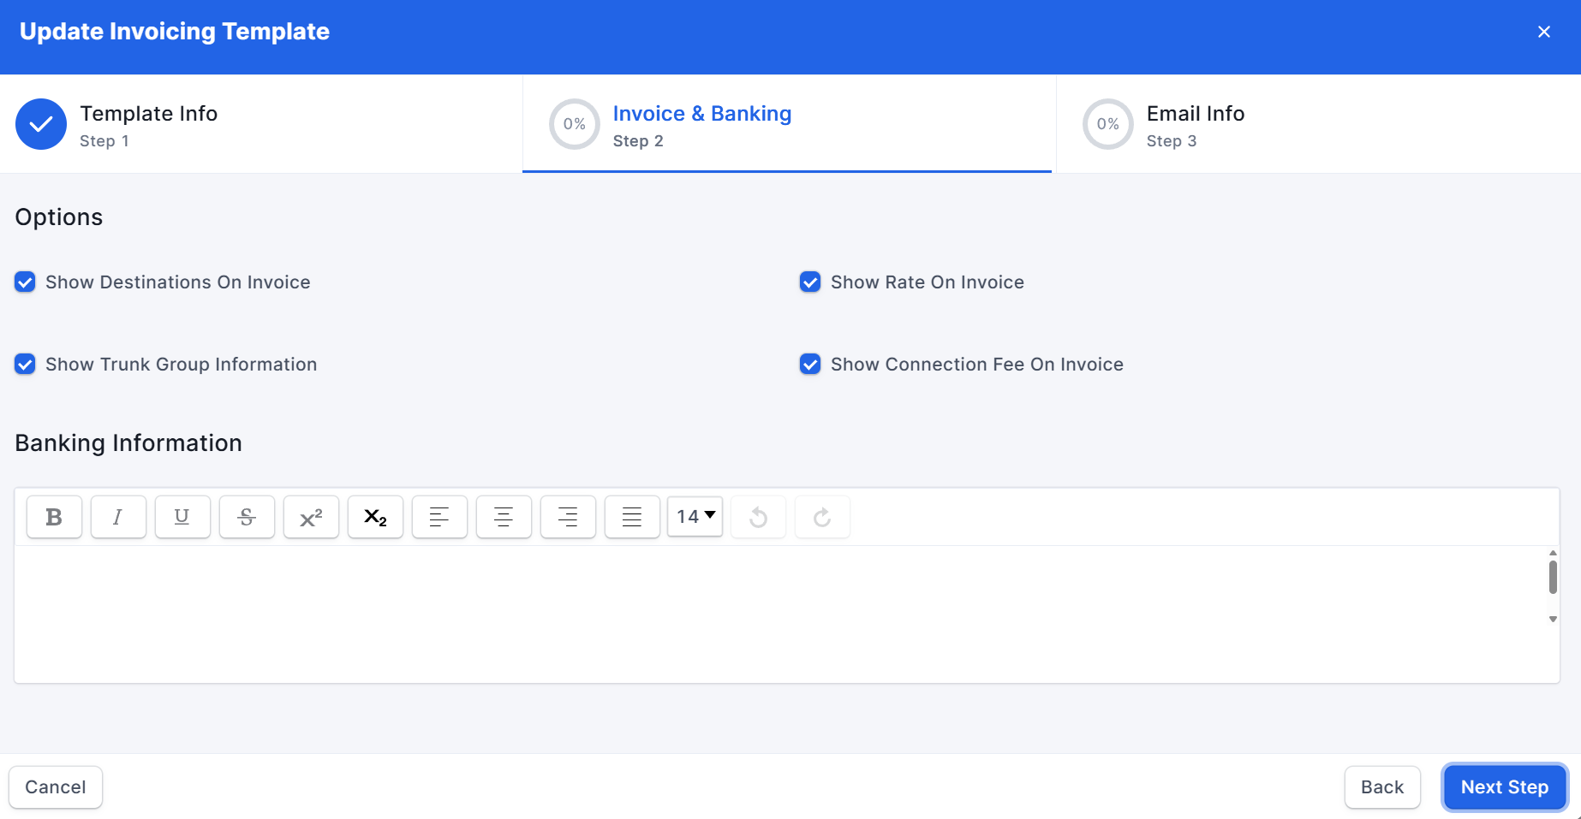This screenshot has width=1581, height=819.
Task: Uncheck Show Trunk Group Information
Action: [25, 365]
